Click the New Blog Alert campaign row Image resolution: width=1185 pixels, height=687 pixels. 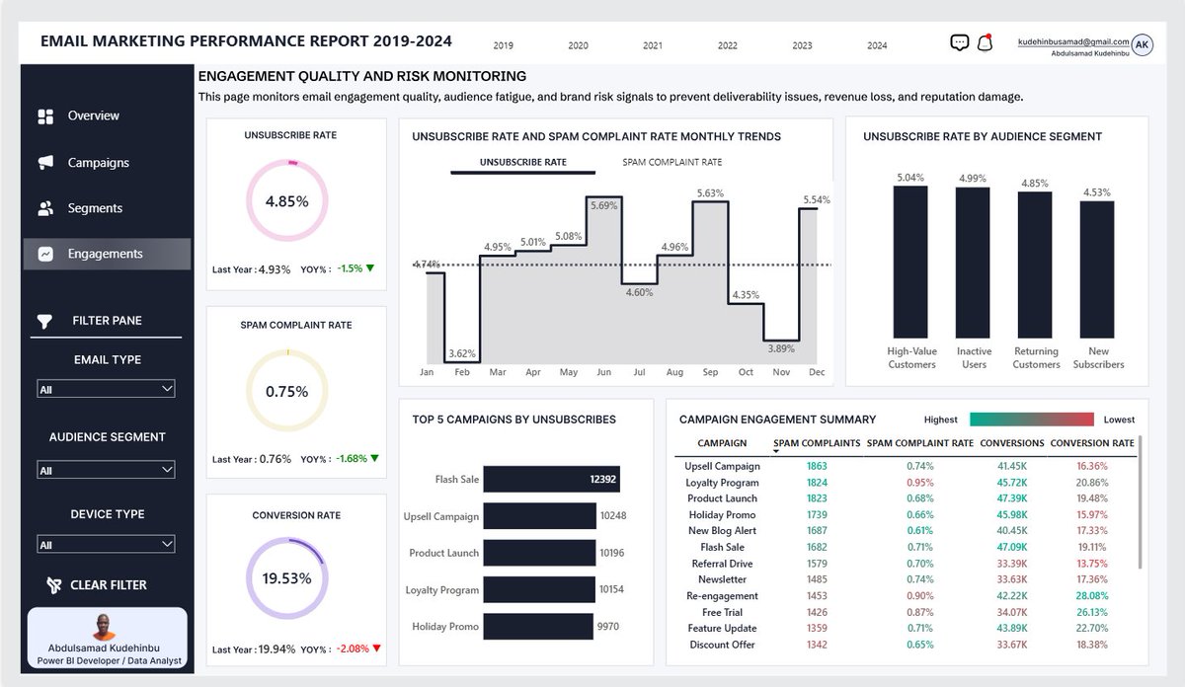(x=906, y=531)
